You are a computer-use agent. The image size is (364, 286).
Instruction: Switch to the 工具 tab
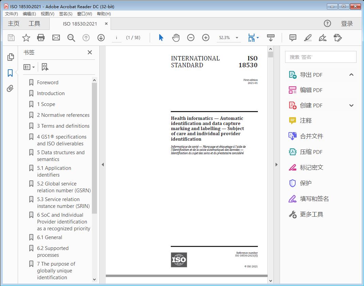point(34,23)
